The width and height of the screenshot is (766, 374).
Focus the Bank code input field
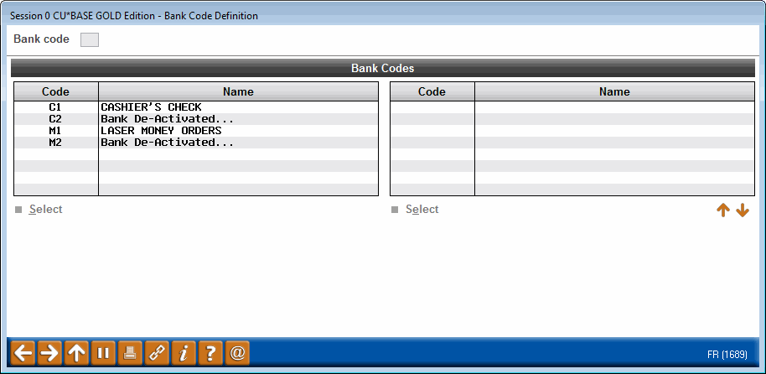(90, 39)
